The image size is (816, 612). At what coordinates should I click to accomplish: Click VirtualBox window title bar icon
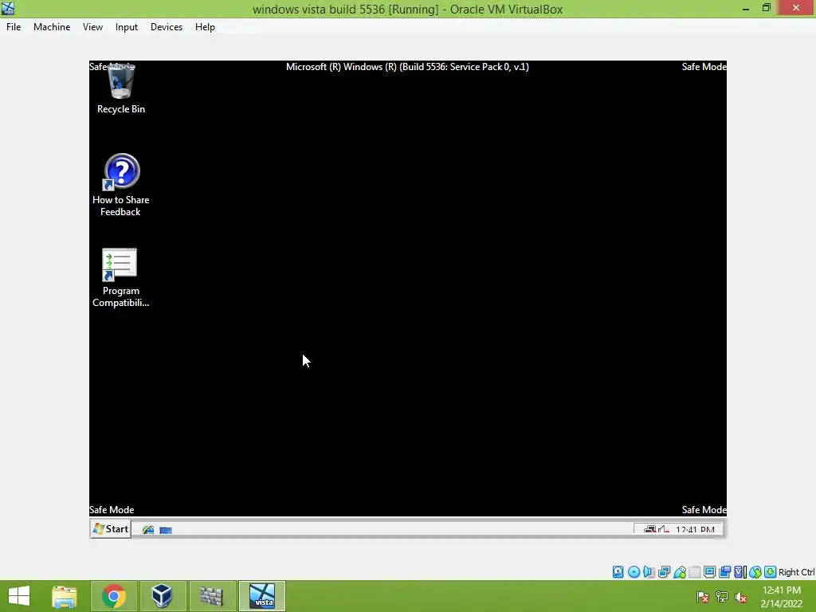(8, 8)
